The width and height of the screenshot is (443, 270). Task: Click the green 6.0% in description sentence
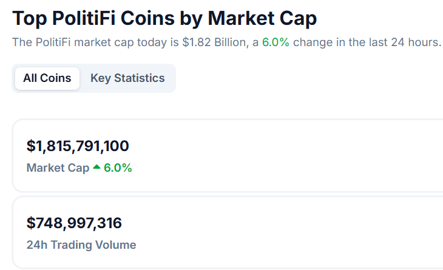[276, 43]
